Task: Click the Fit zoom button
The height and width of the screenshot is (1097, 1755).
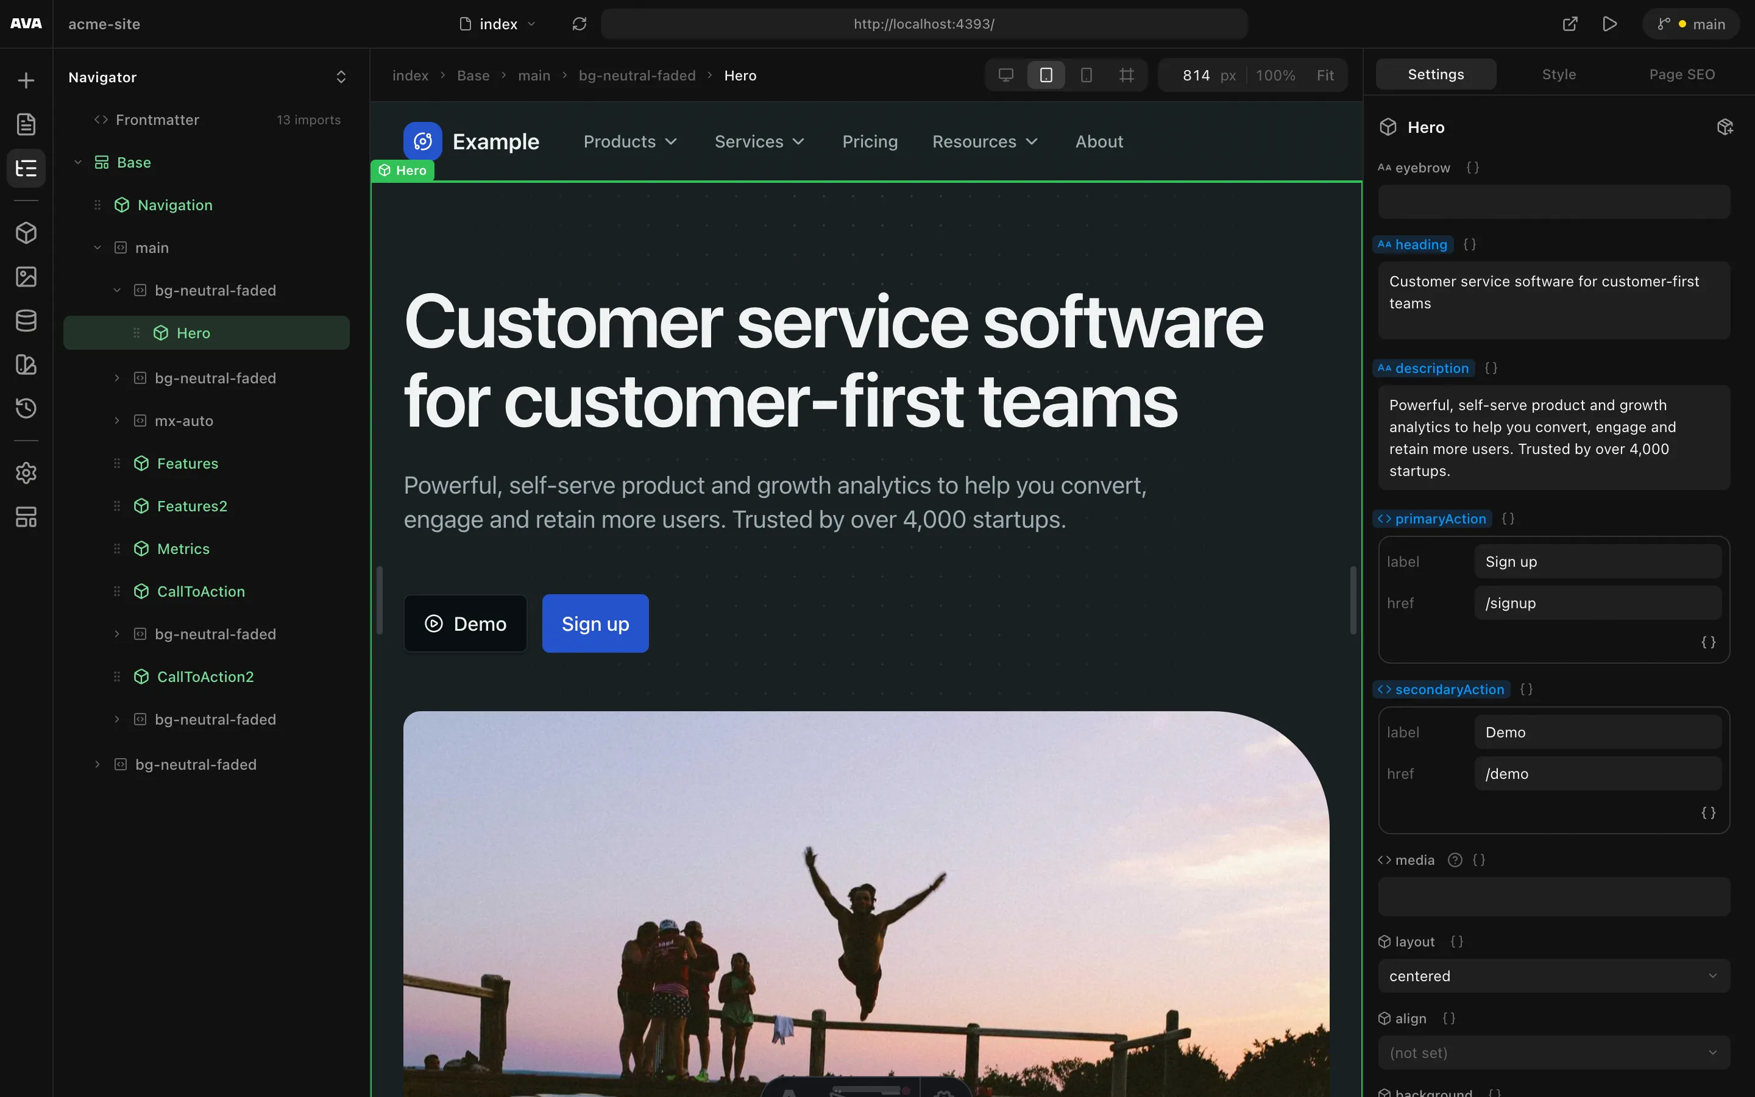Action: tap(1325, 76)
